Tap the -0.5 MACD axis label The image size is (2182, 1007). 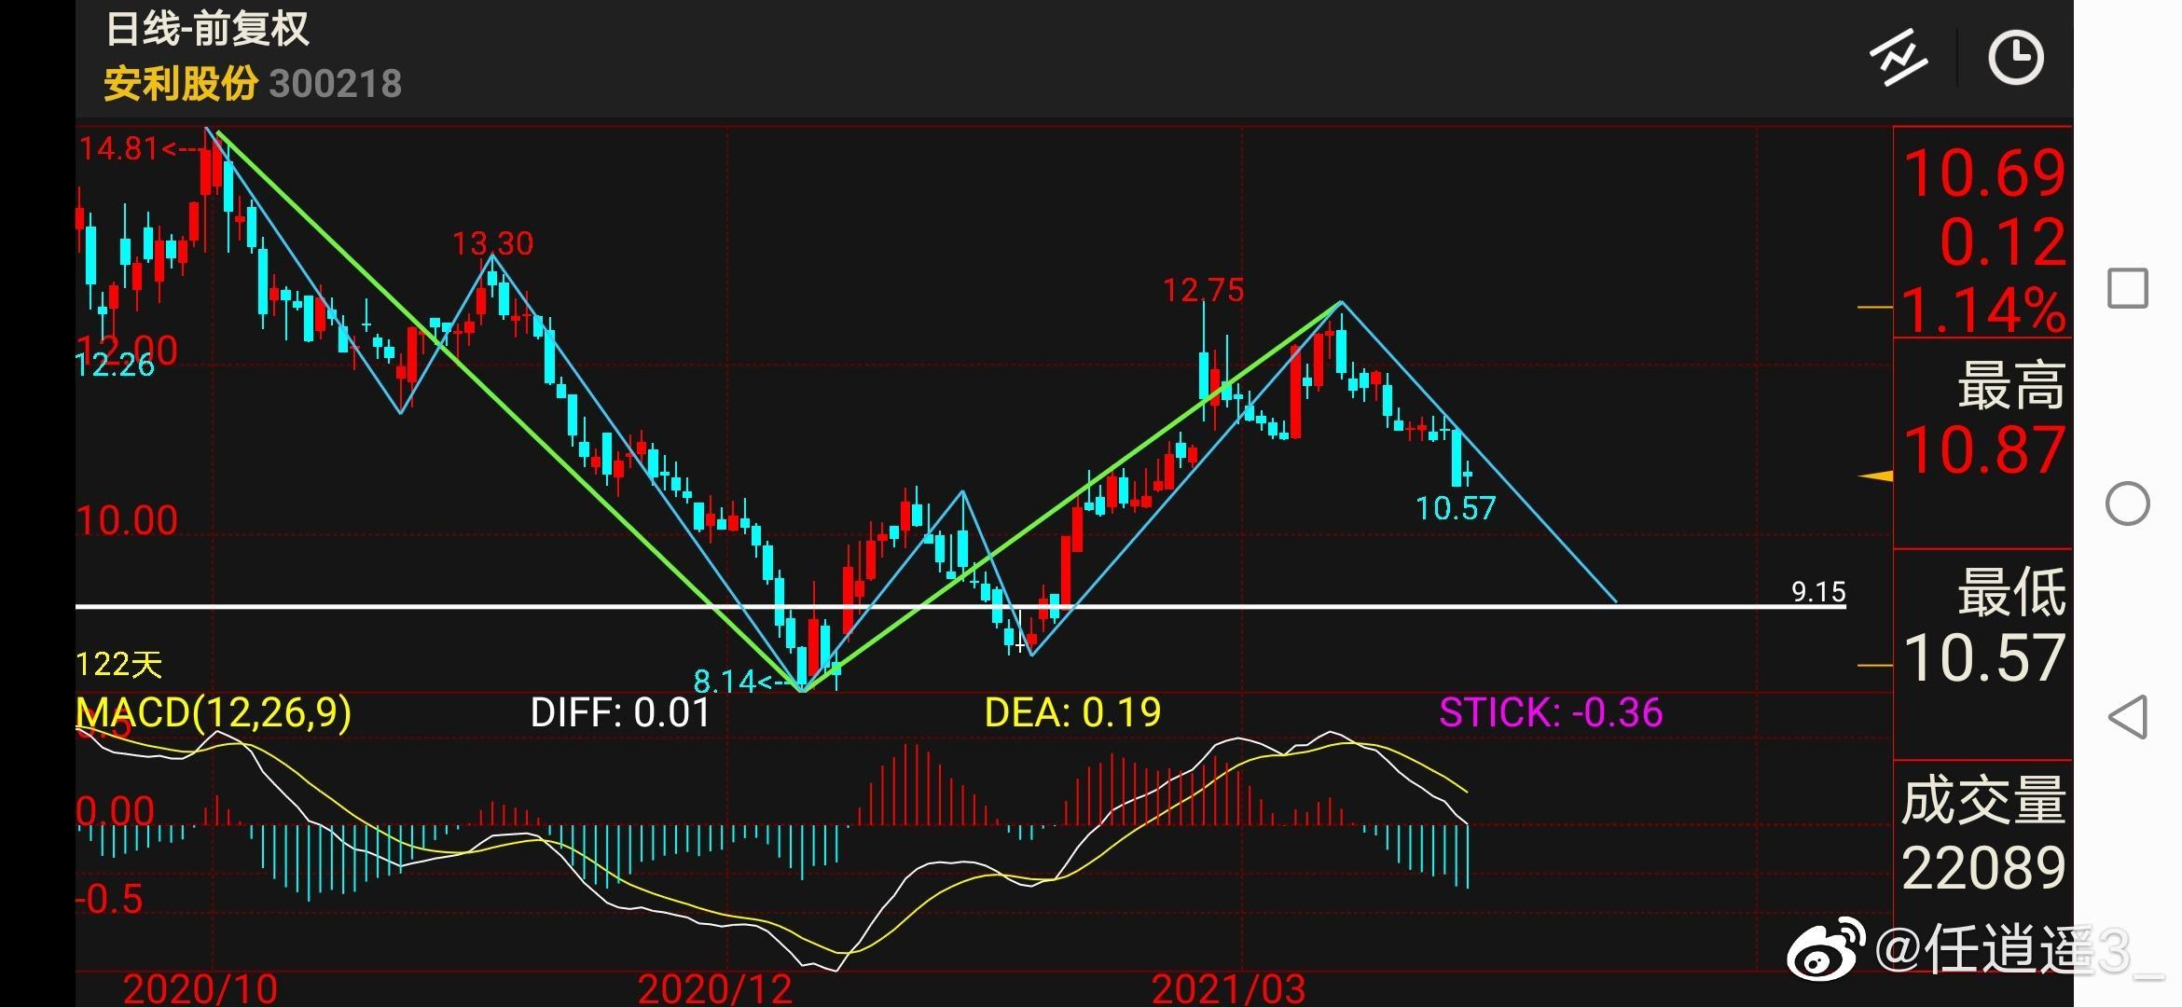[109, 900]
